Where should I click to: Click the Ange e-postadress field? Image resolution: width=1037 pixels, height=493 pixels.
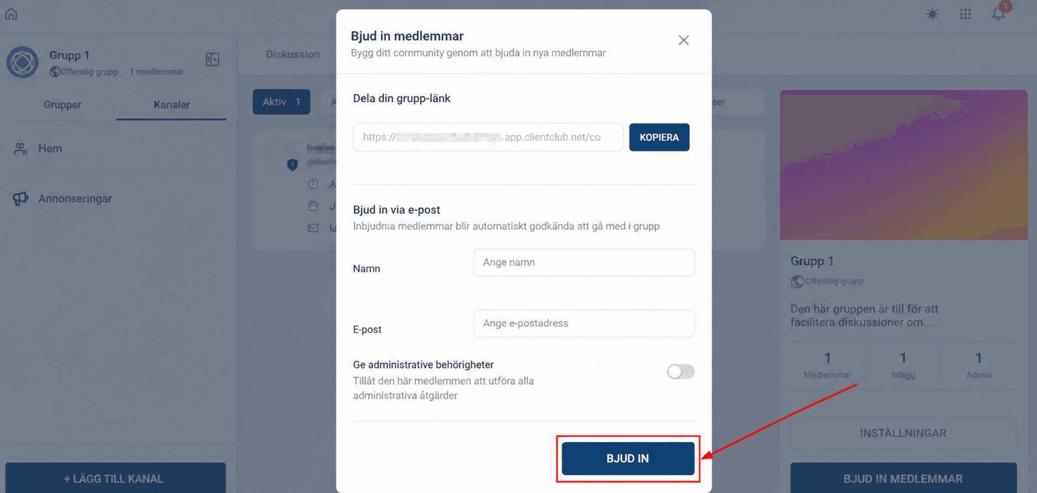[x=584, y=324]
